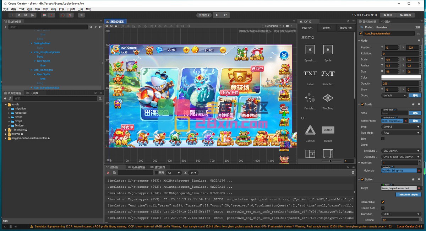Image resolution: width=426 pixels, height=231 pixels.
Task: Toggle 3D scene view mode
Action: (81, 15)
